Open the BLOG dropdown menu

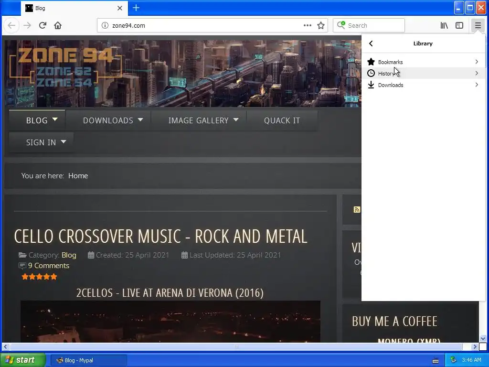[x=37, y=120]
